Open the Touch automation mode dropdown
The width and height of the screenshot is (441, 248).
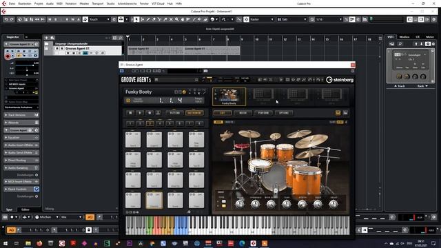99,19
